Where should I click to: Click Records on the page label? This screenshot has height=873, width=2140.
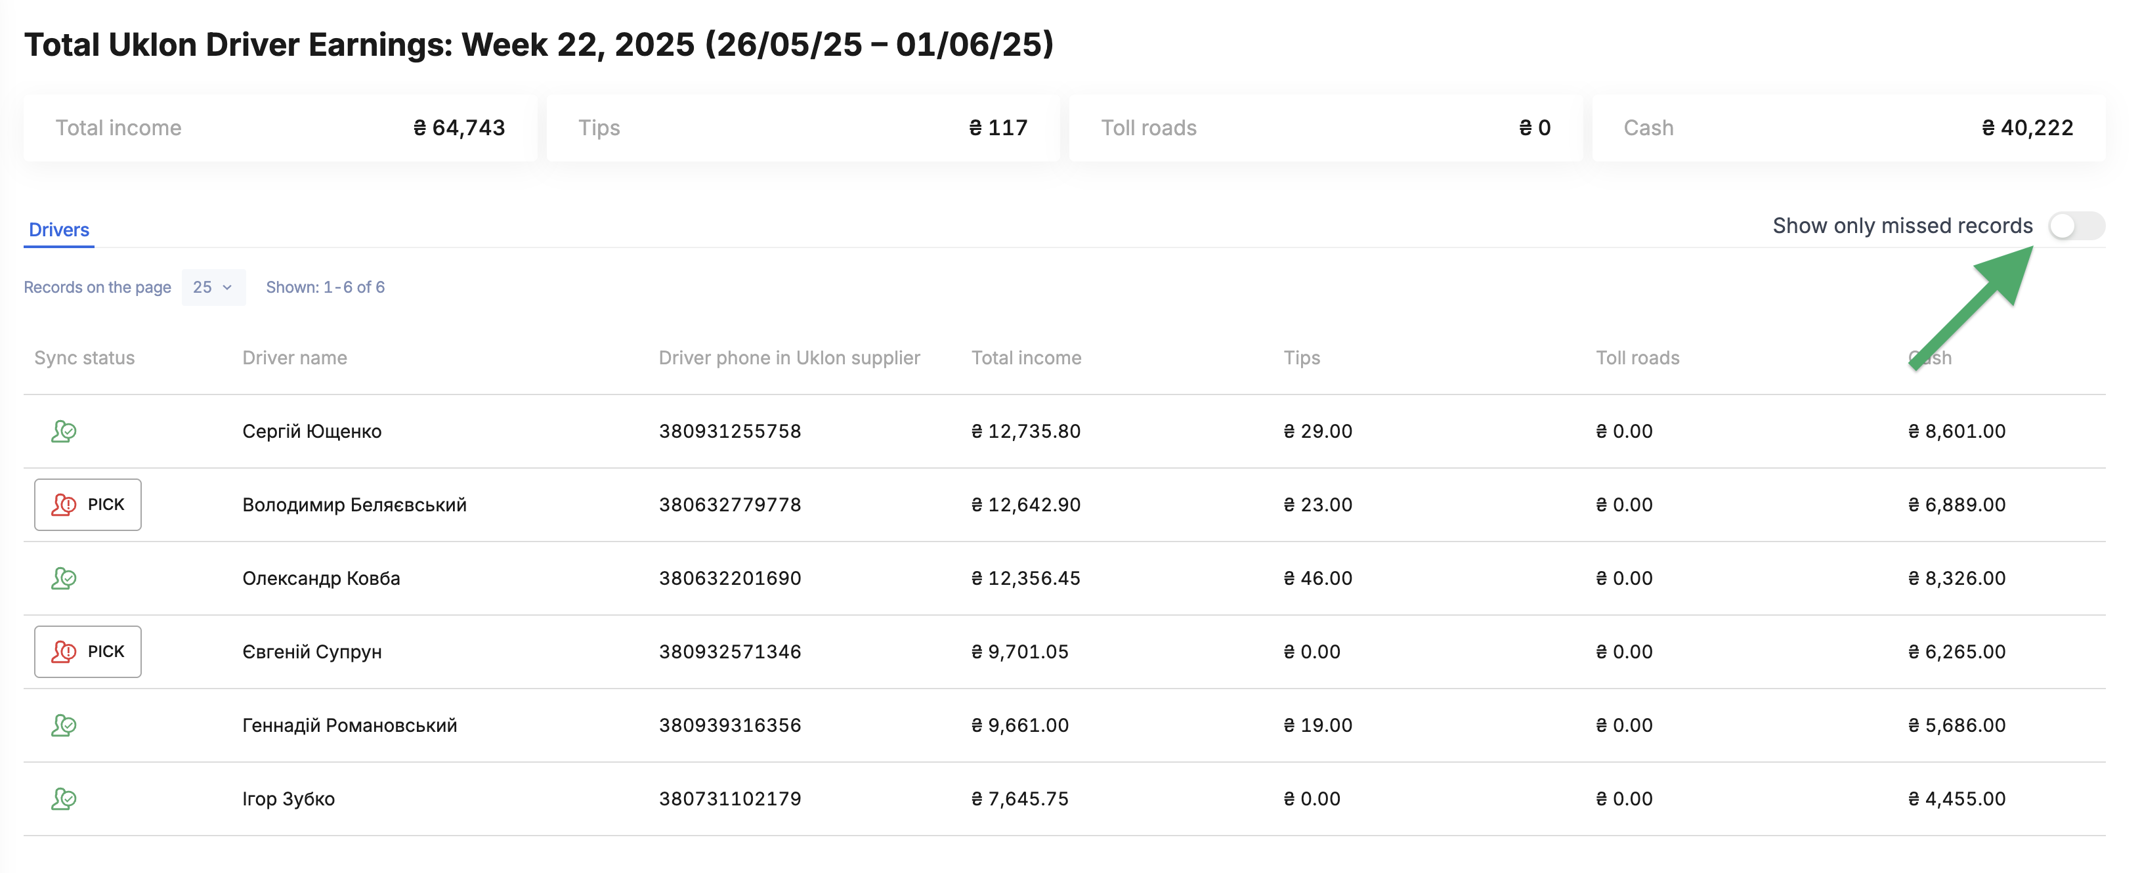[97, 287]
